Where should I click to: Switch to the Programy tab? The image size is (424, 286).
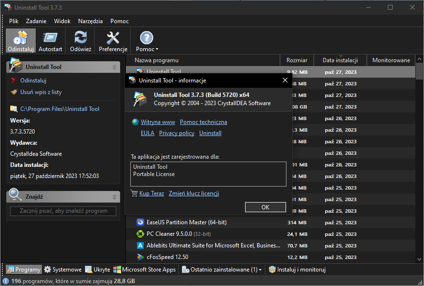24,269
